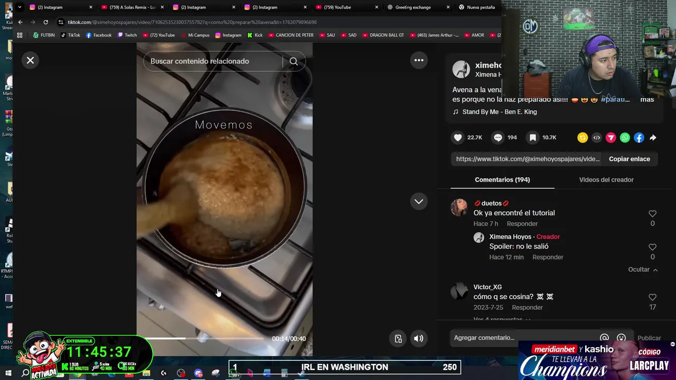Open the emoji picker in comment box
The image size is (676, 380).
click(621, 338)
